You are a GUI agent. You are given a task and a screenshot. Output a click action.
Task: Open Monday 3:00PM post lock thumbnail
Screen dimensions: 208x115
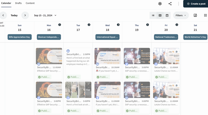tap(49, 90)
